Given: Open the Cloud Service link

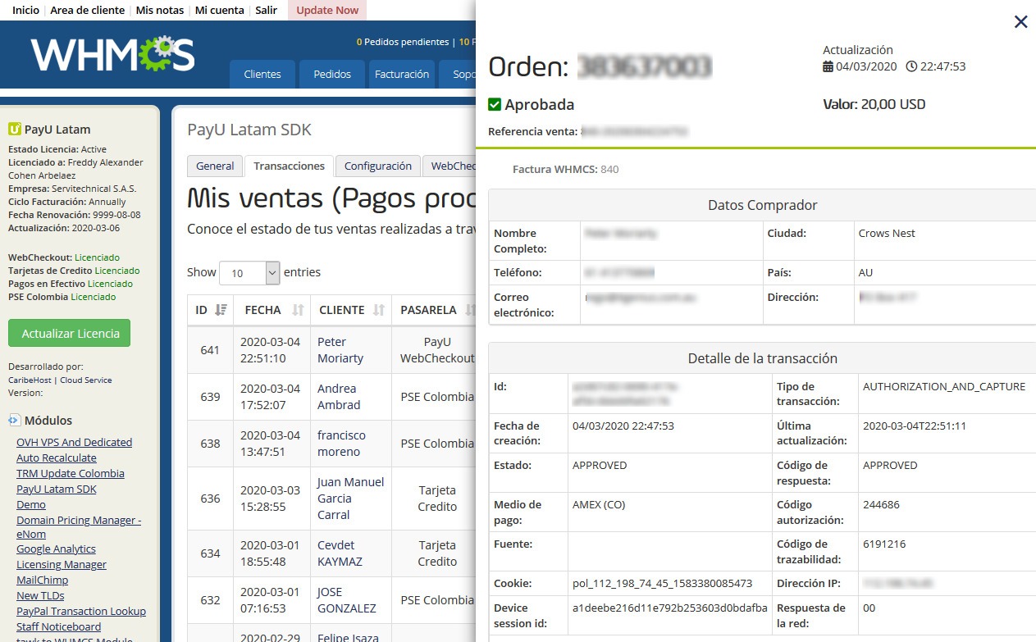Looking at the screenshot, I should (x=85, y=380).
